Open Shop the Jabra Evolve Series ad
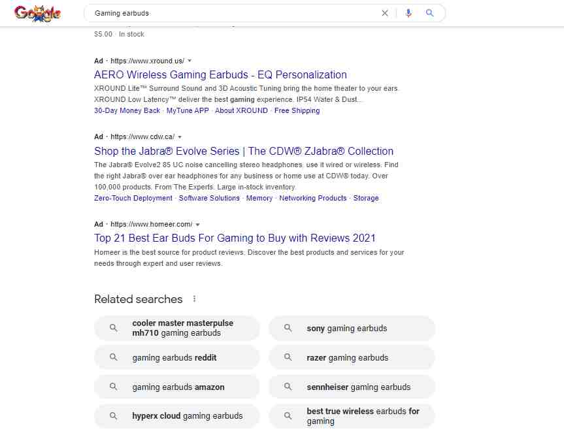This screenshot has height=437, width=564. [x=244, y=152]
